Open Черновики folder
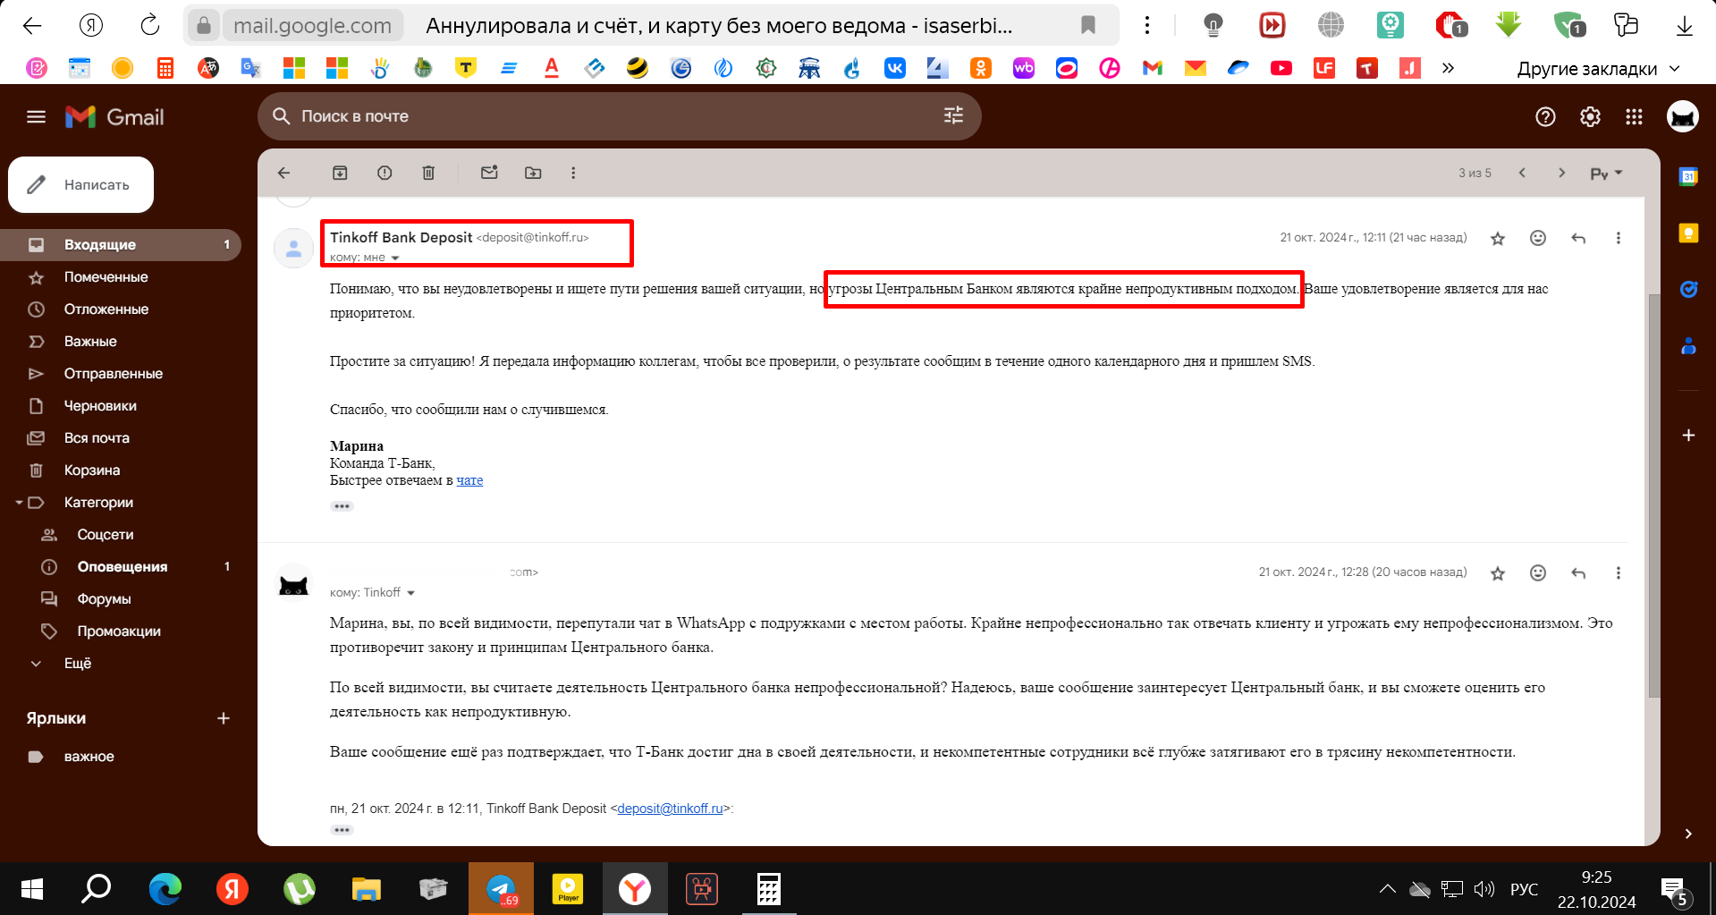Image resolution: width=1716 pixels, height=915 pixels. pyautogui.click(x=121, y=406)
